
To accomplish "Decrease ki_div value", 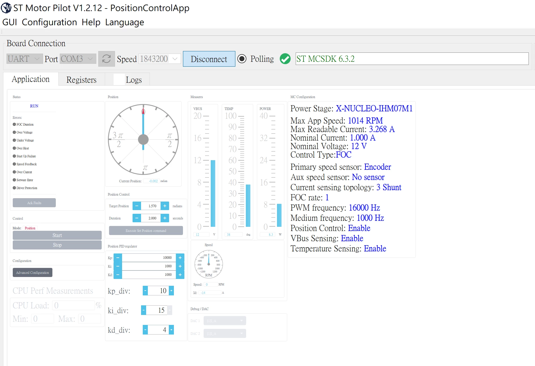I will coord(144,310).
